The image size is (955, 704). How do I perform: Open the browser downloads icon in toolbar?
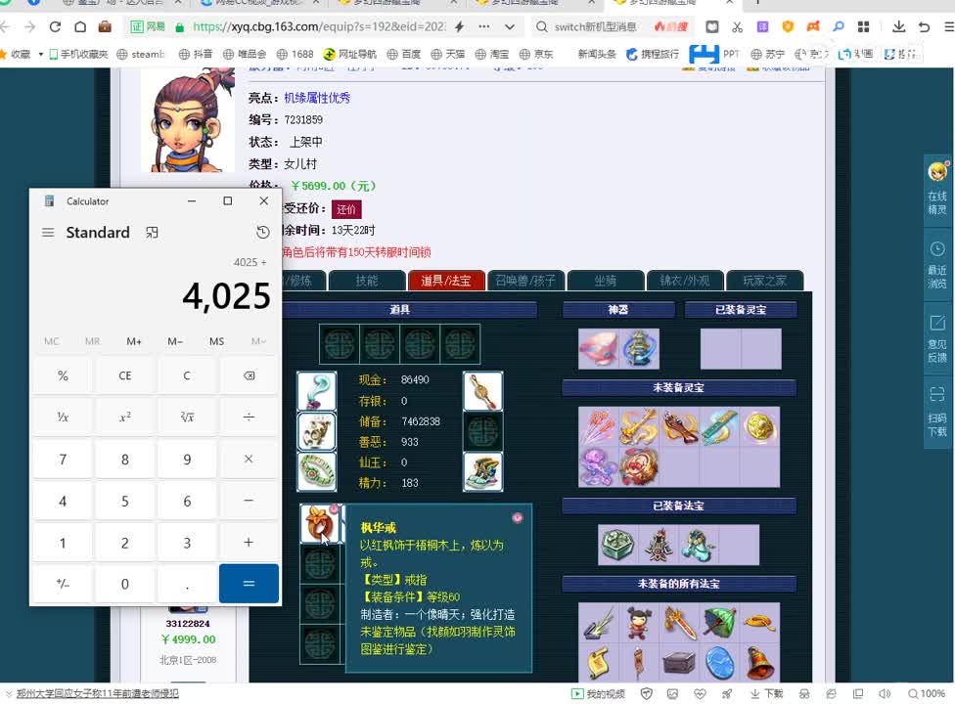click(898, 26)
